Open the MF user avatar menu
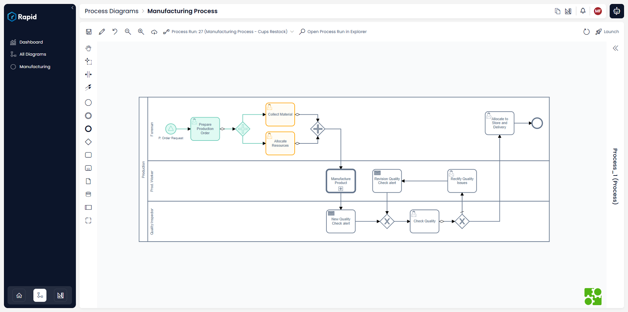 coord(598,11)
